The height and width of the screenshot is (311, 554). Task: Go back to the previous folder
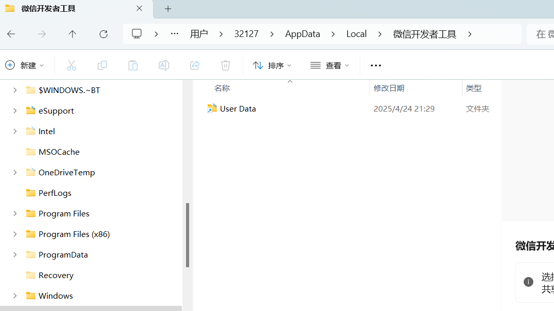[x=11, y=34]
